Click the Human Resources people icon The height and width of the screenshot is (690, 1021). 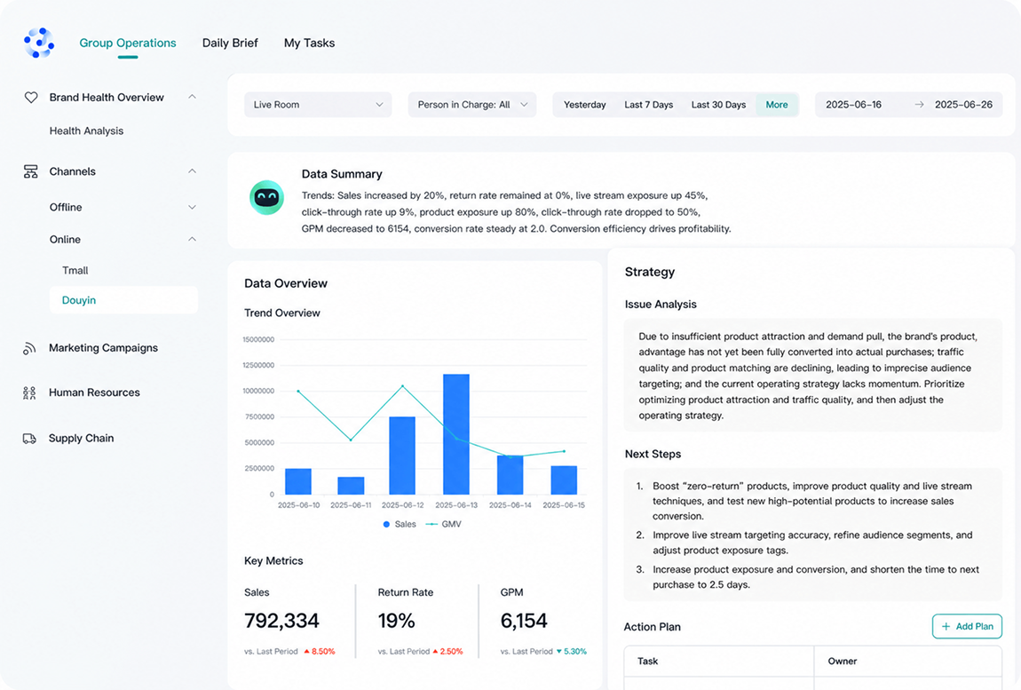pos(29,393)
